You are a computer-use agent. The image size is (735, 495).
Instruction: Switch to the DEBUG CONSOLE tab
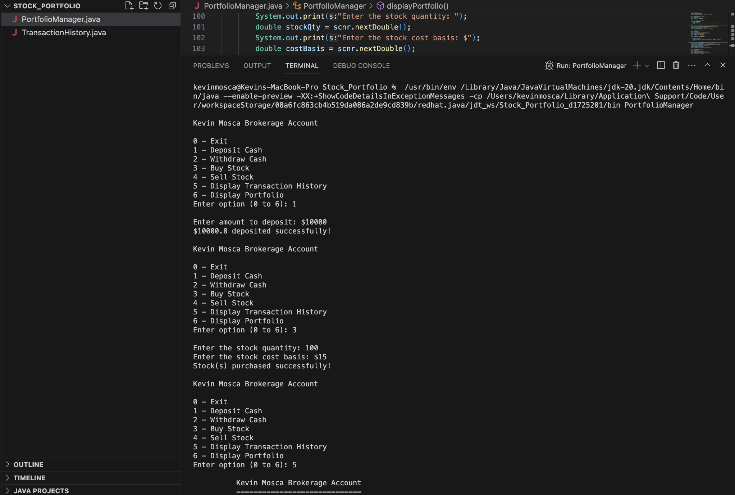(361, 65)
